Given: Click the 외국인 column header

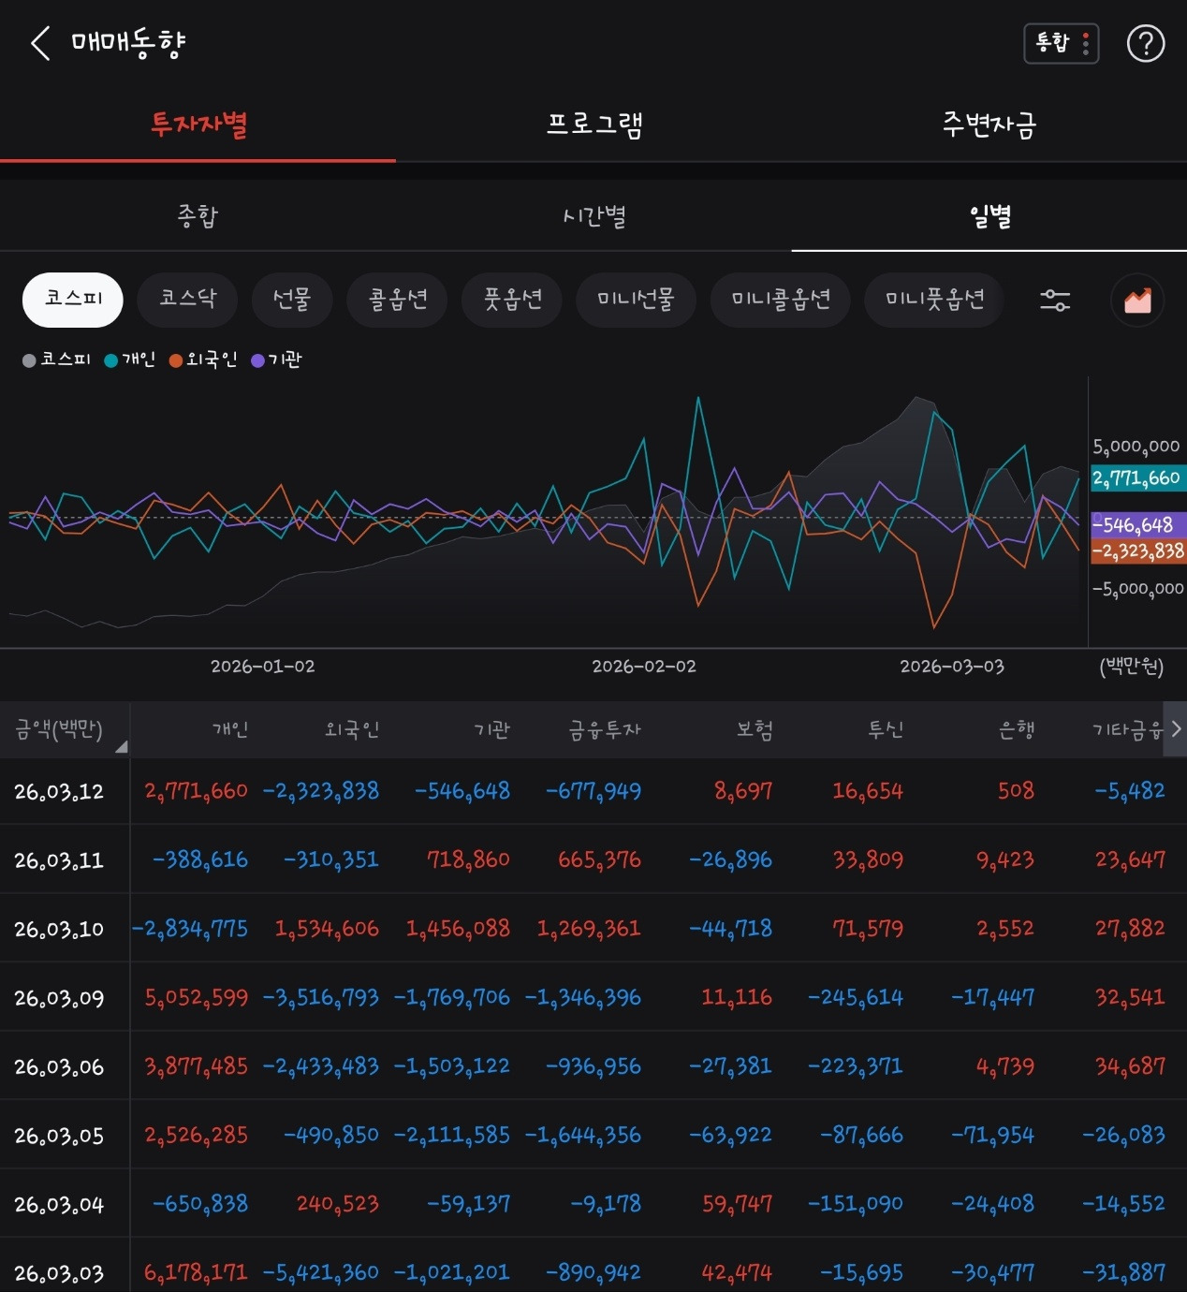Looking at the screenshot, I should 352,729.
